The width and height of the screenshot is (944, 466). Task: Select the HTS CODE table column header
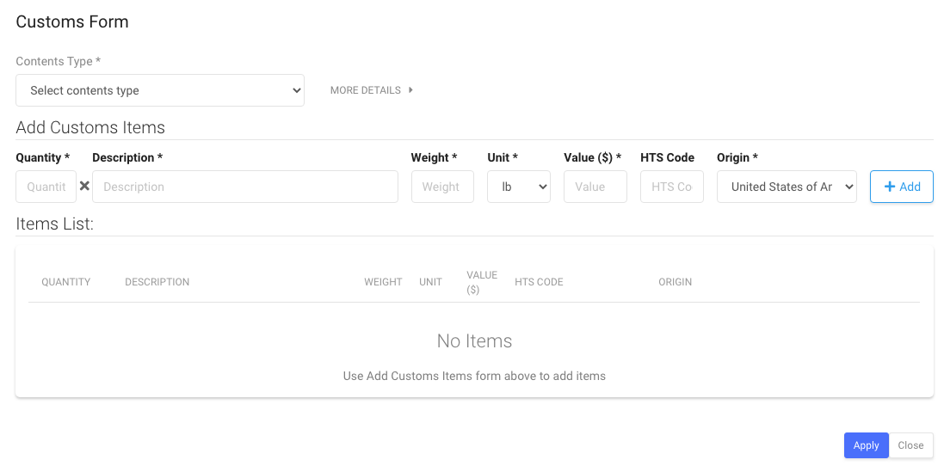pos(539,282)
